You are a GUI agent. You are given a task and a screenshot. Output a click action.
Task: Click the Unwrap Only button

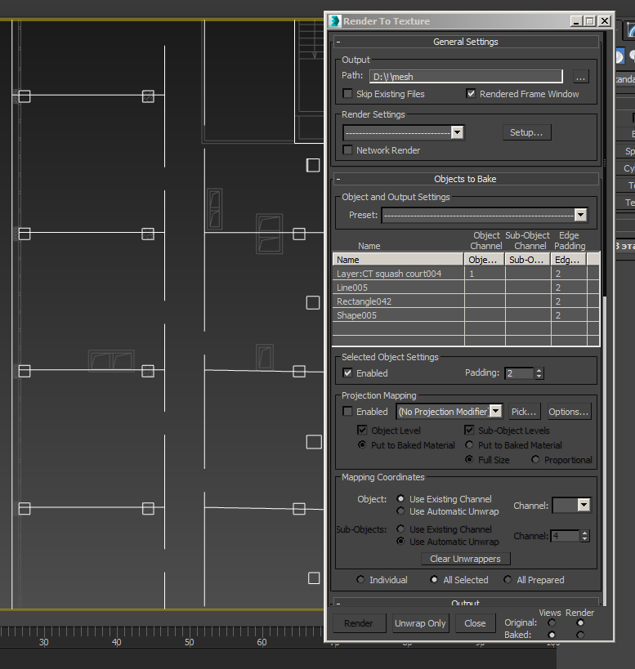[420, 623]
